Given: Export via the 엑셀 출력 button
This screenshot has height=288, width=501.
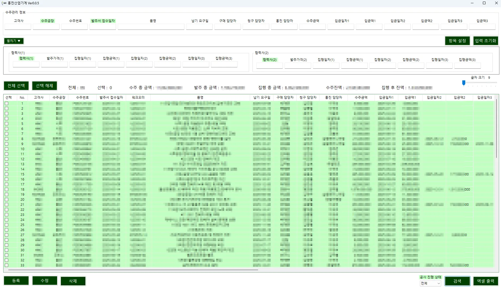Looking at the screenshot, I should tap(486, 281).
